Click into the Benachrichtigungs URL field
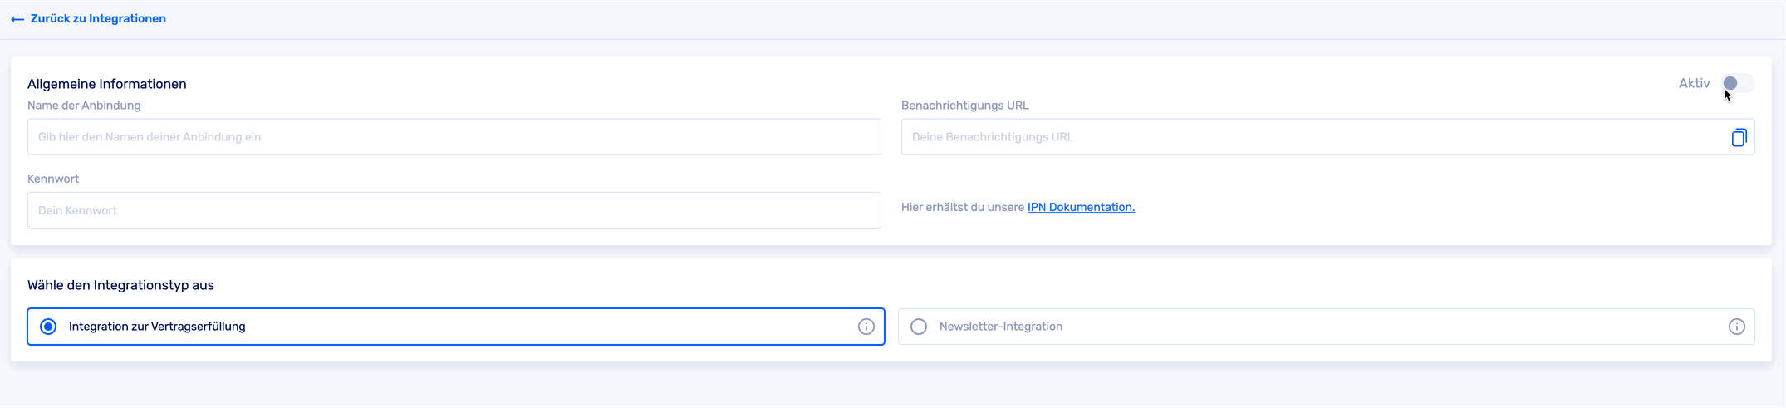Image resolution: width=1786 pixels, height=408 pixels. tap(1313, 137)
